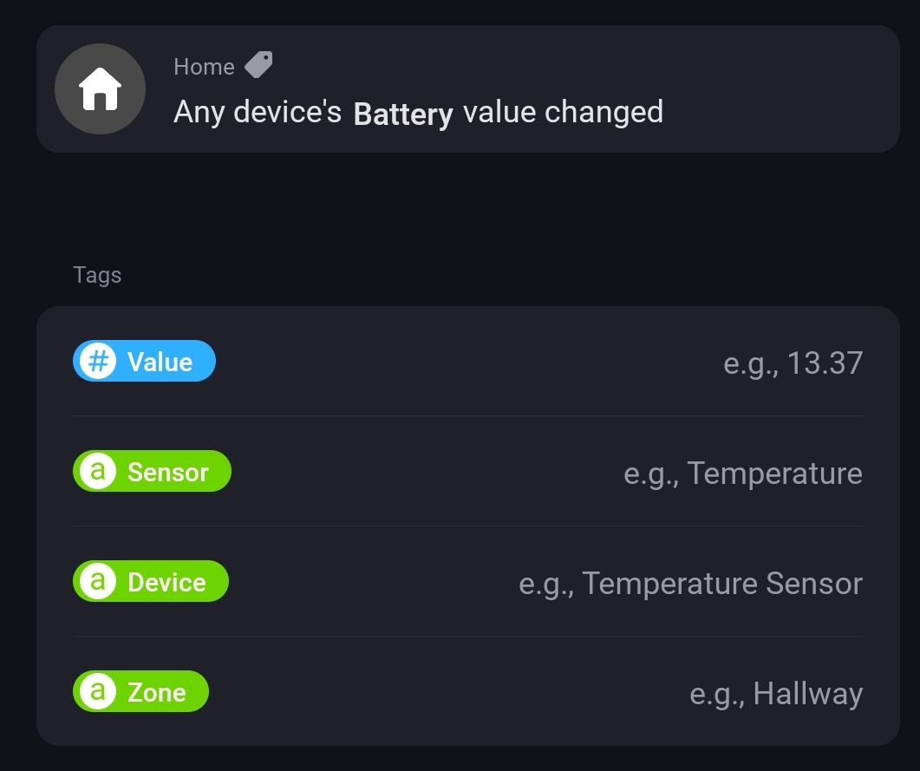This screenshot has width=920, height=771.
Task: Pick the green Device tag label
Action: click(166, 582)
